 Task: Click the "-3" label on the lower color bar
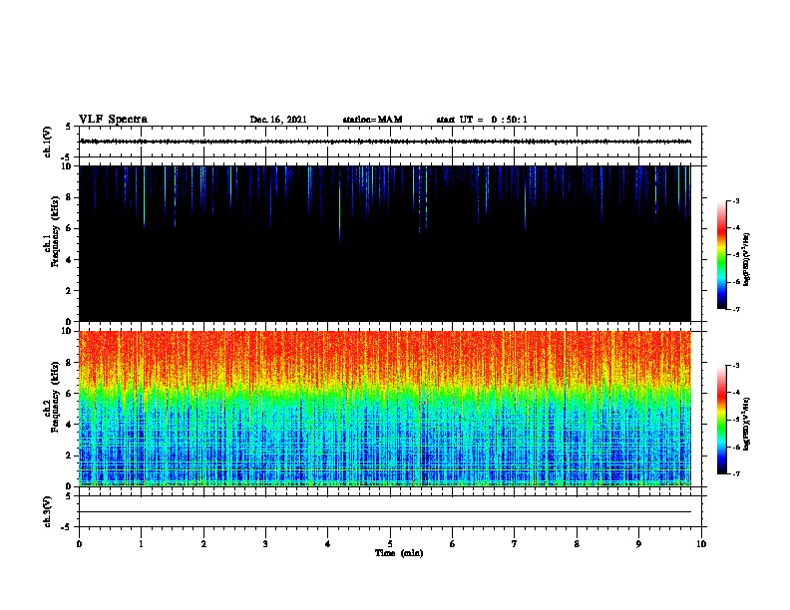pyautogui.click(x=736, y=366)
